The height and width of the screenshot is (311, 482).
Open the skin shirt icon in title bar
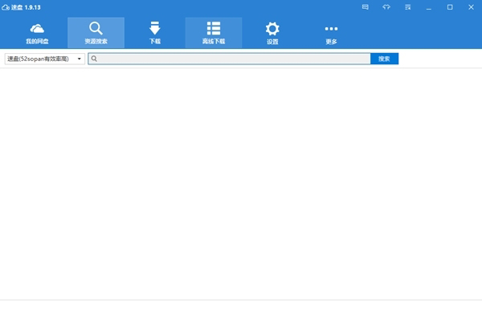(x=386, y=7)
